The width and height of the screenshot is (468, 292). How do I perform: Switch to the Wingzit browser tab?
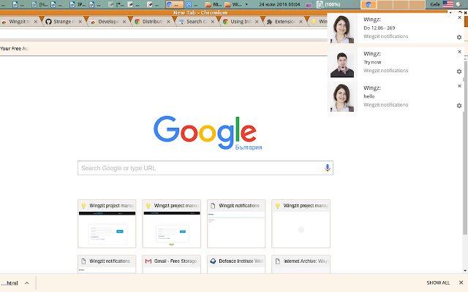coord(18,22)
